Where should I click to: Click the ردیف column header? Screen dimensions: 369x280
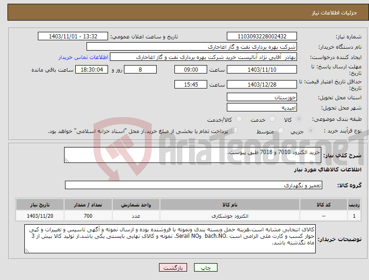point(354,205)
